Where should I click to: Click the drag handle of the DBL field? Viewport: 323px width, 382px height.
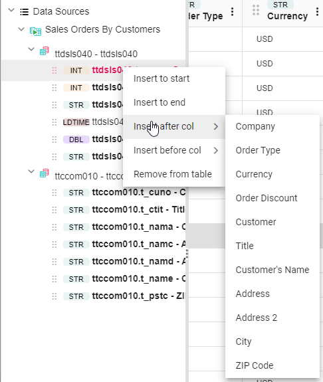[54, 140]
